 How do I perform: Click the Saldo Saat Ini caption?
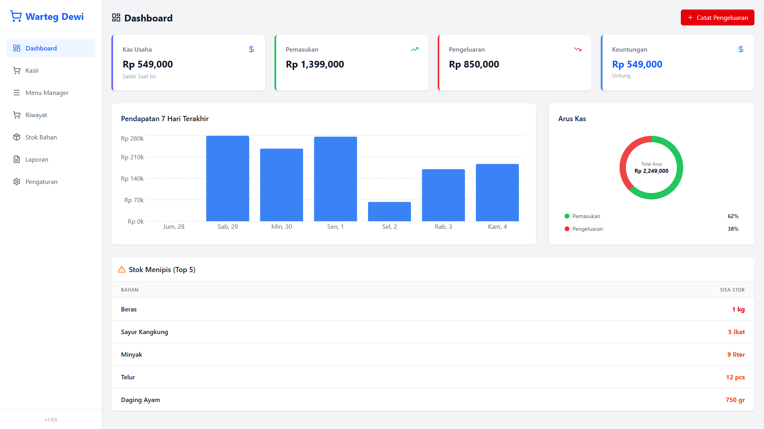[x=139, y=76]
